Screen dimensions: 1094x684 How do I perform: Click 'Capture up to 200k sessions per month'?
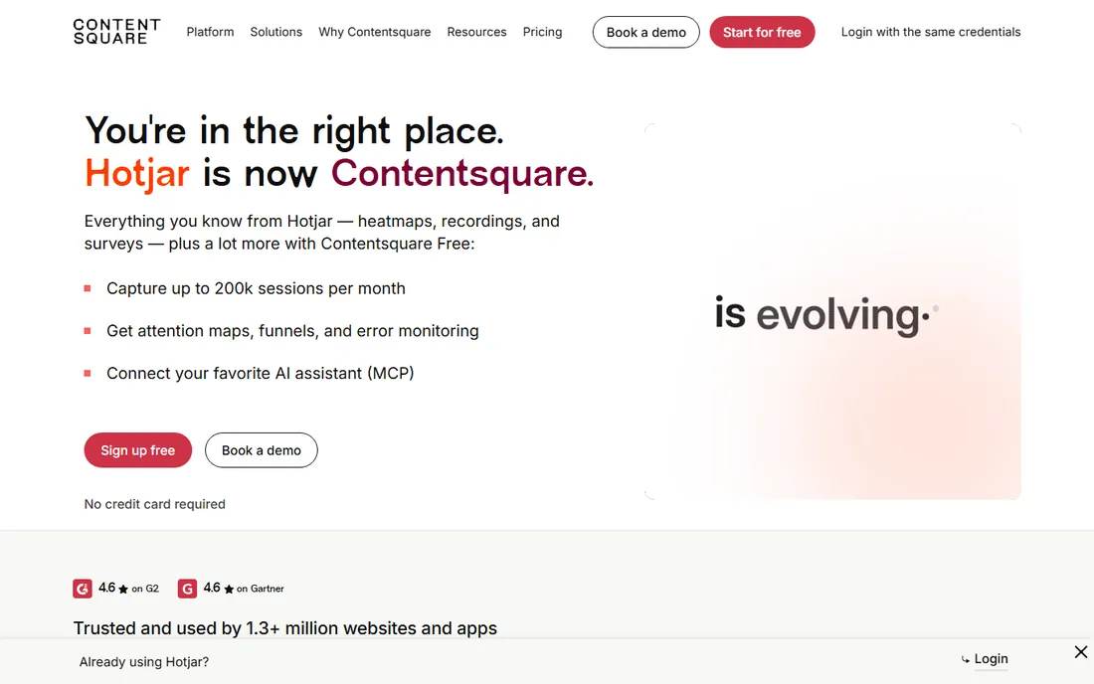pyautogui.click(x=256, y=288)
